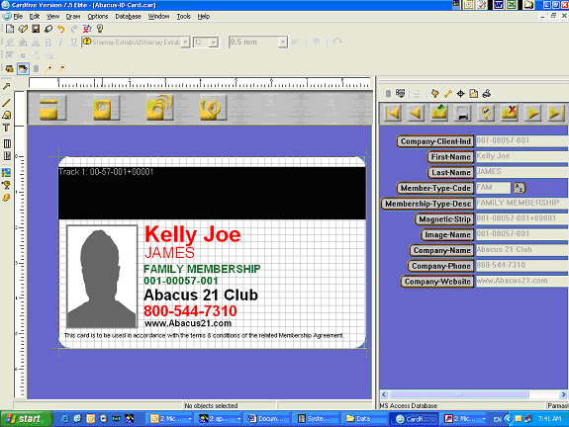Select the Barcode tool
This screenshot has height=427, width=569.
point(7,143)
